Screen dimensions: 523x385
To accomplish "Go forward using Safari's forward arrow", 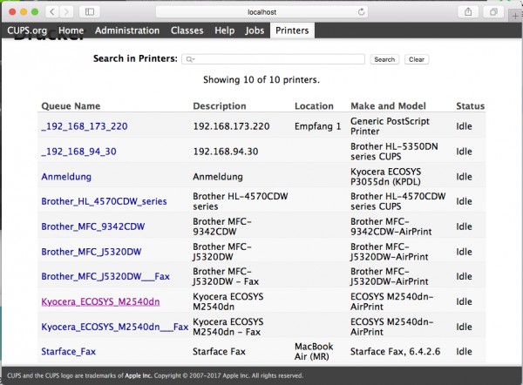I will click(x=66, y=12).
